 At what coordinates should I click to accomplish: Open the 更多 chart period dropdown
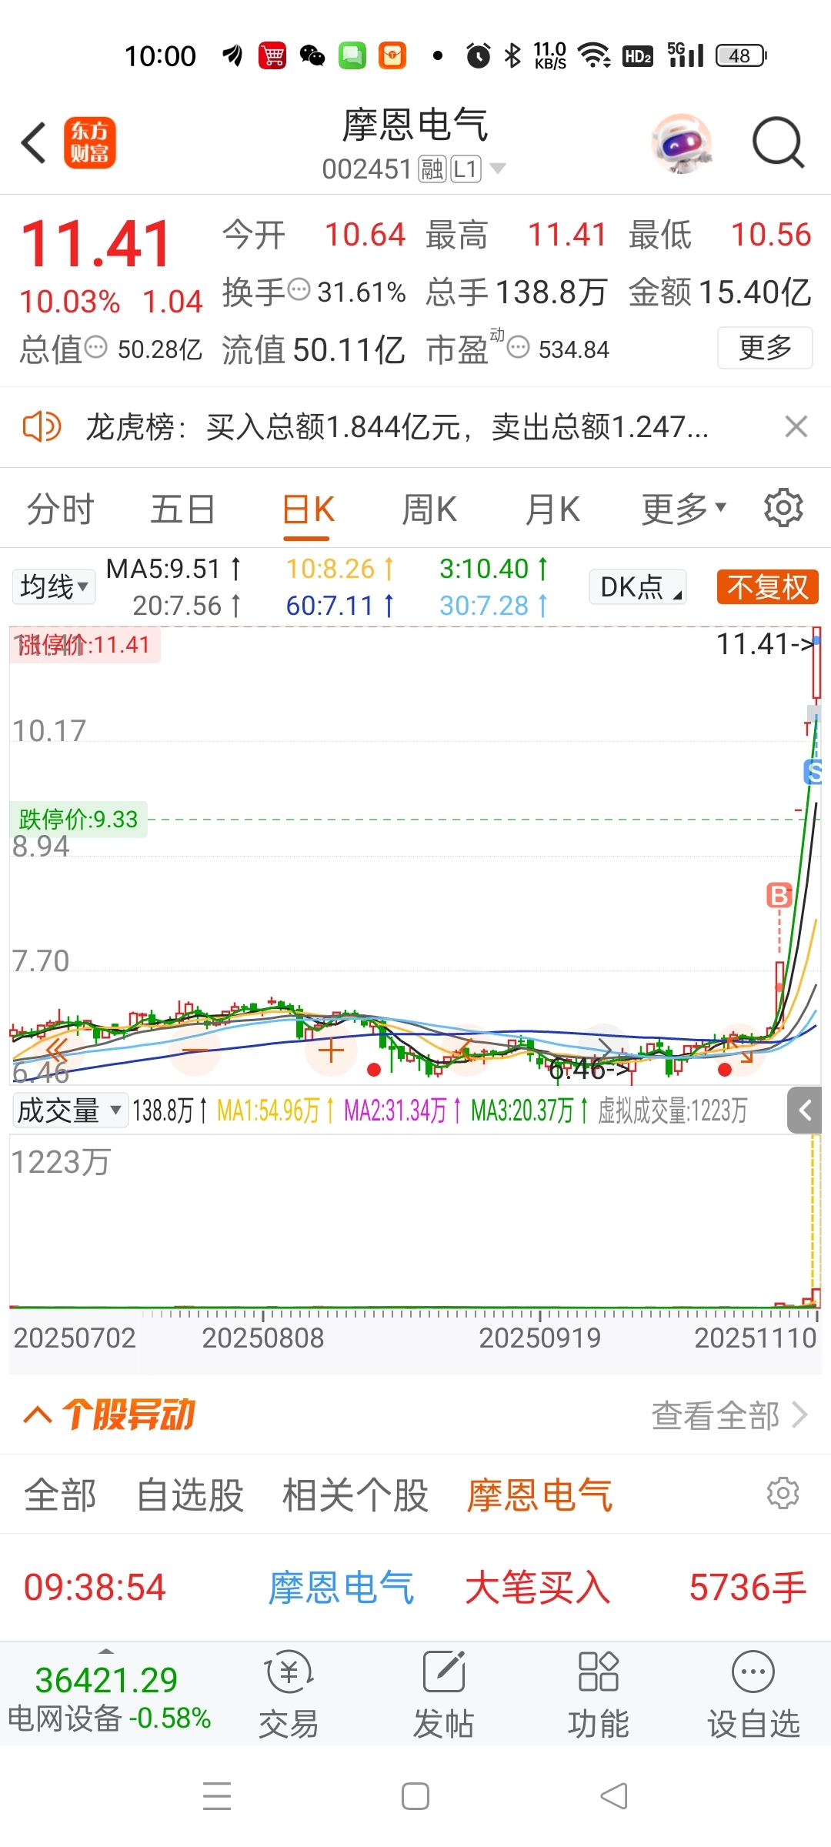[685, 508]
